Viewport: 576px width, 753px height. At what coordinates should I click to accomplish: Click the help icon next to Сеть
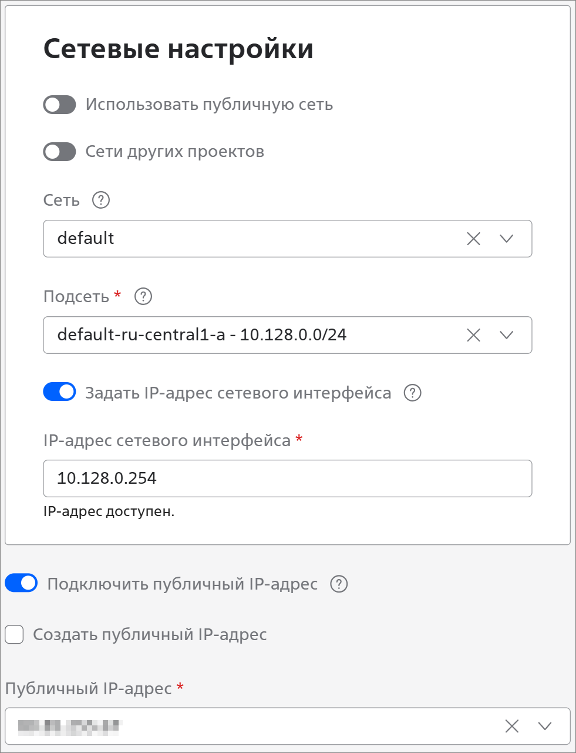tap(101, 200)
